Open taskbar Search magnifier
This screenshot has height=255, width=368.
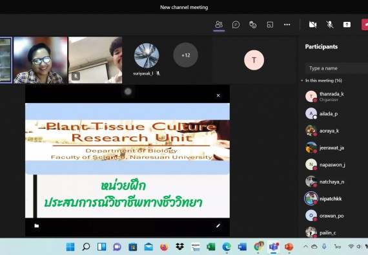tap(86, 247)
